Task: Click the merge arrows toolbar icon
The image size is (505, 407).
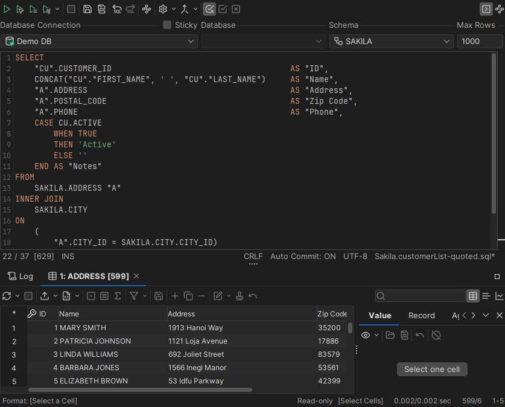Action: (185, 9)
